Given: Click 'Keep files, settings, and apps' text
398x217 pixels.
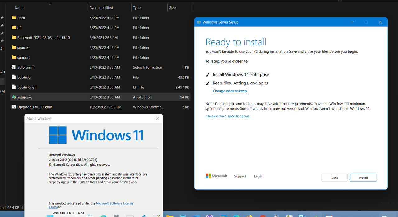Looking at the screenshot, I should [x=240, y=83].
